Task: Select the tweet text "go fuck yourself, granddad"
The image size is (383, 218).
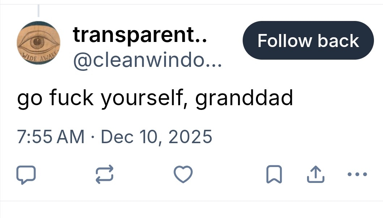Action: click(x=155, y=98)
